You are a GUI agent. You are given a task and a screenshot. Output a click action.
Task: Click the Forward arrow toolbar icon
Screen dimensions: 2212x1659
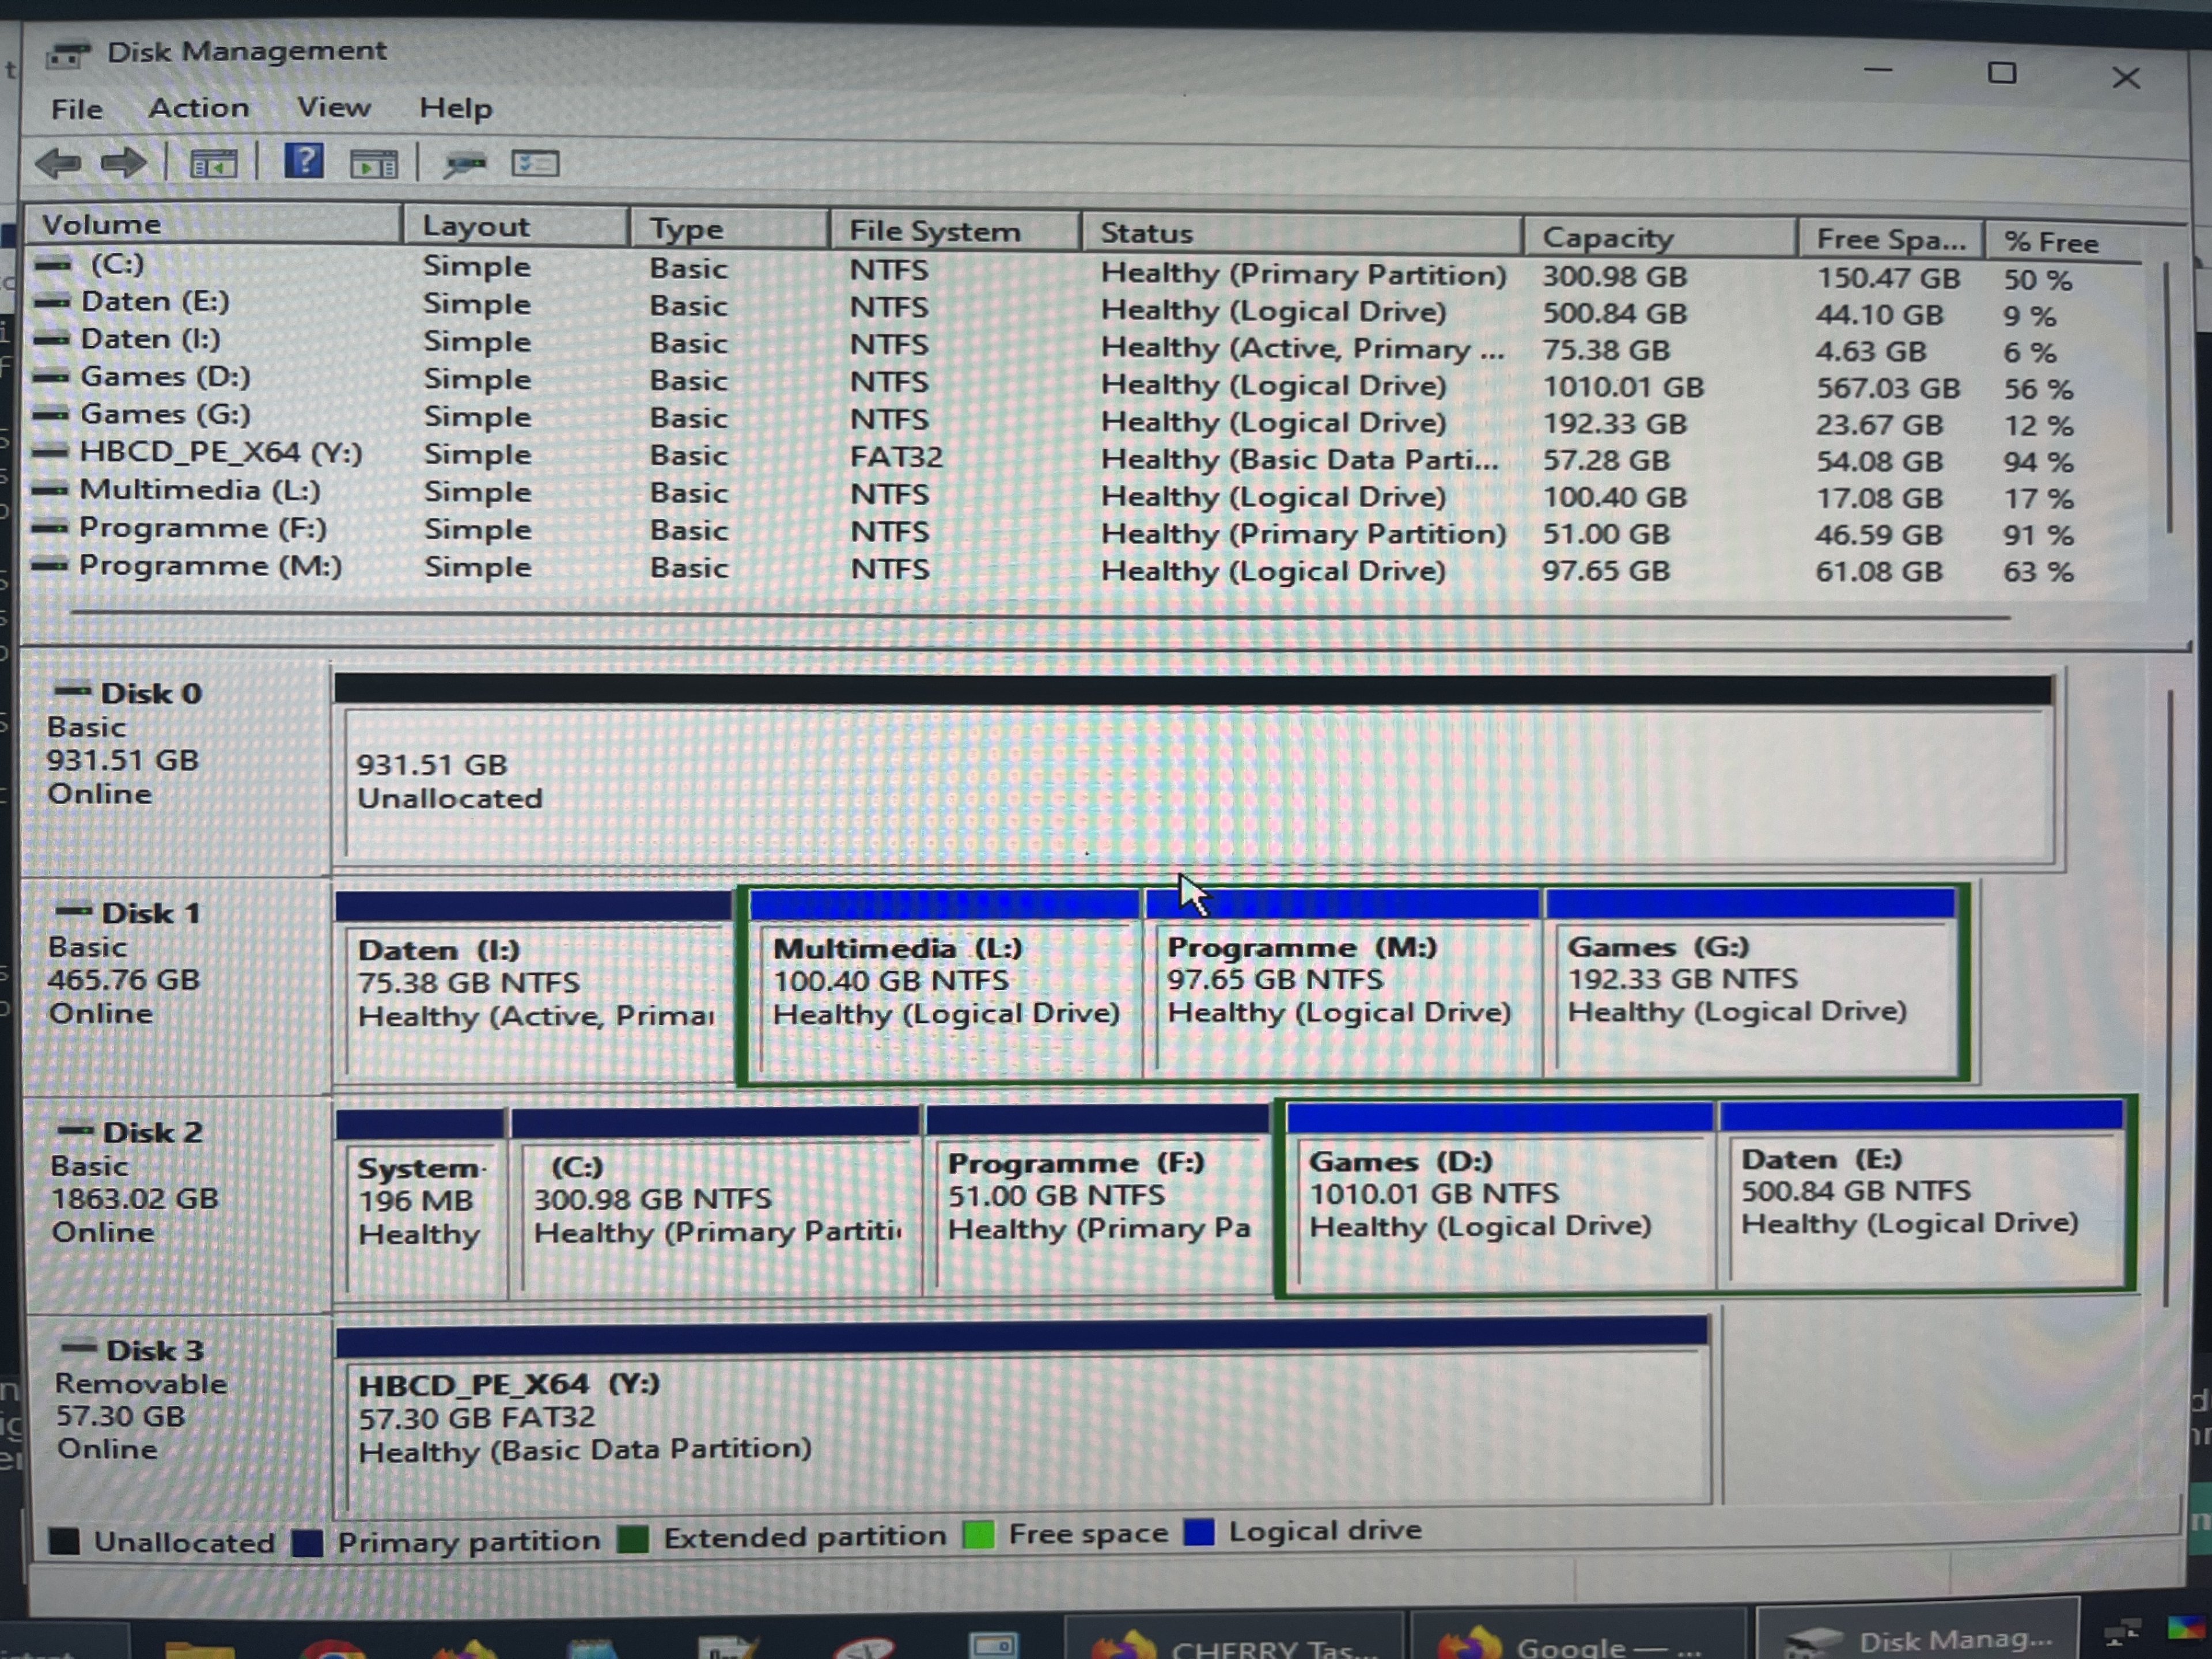coord(124,162)
